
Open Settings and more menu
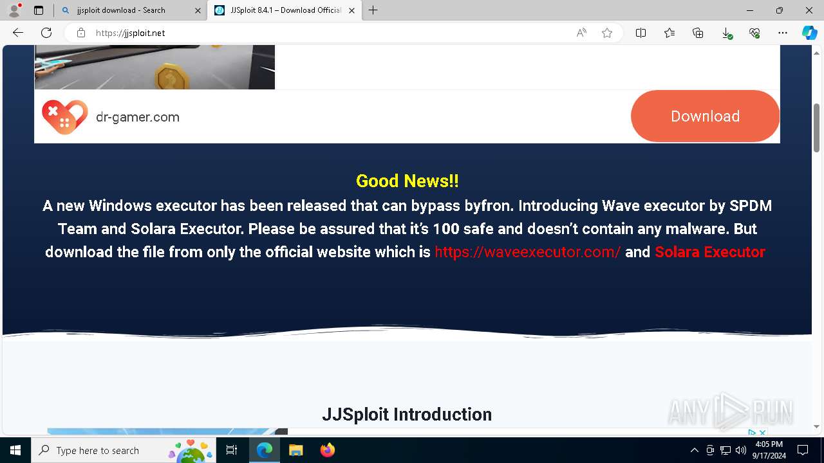click(x=783, y=33)
